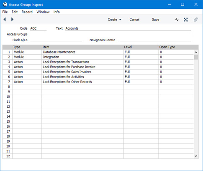Minimize the Access Group window
This screenshot has height=171, width=203.
(x=169, y=5)
